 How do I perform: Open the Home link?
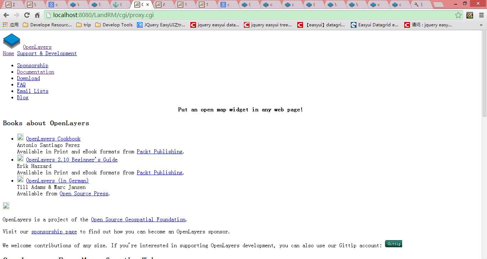click(9, 53)
